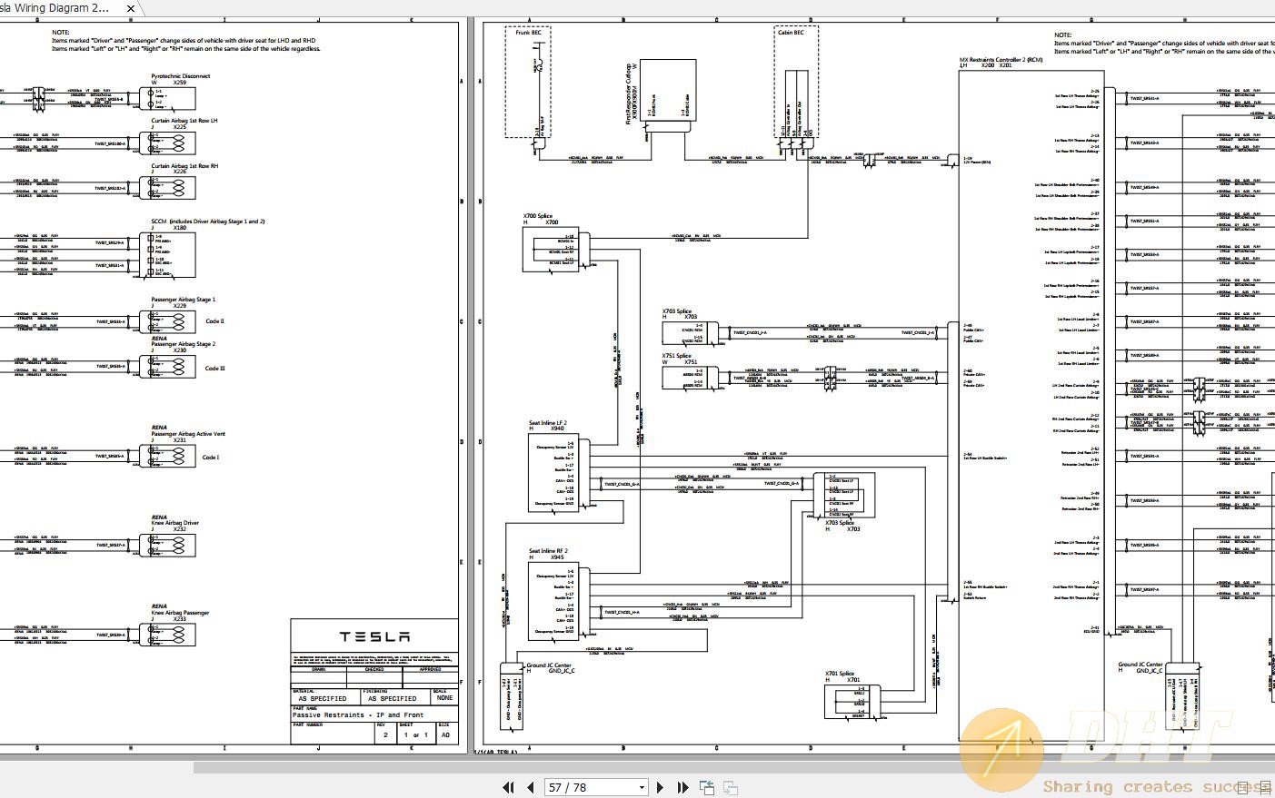This screenshot has height=798, width=1275.
Task: Go to the first page
Action: 509,787
